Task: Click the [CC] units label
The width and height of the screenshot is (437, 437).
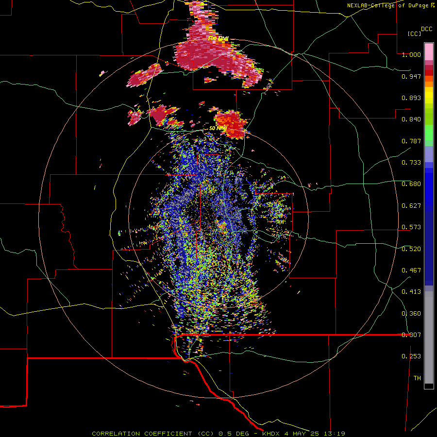Action: coord(414,34)
